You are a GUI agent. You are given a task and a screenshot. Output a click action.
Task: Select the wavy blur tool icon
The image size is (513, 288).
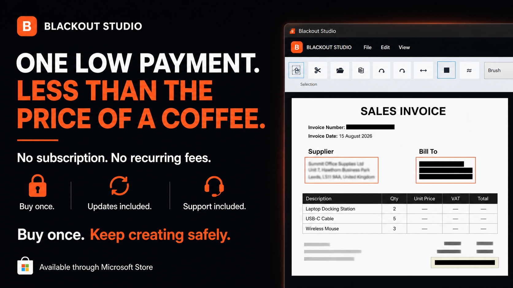pyautogui.click(x=469, y=70)
